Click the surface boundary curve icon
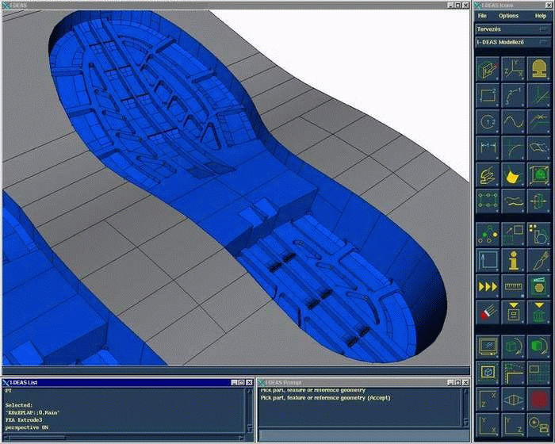This screenshot has width=555, height=444. coord(538,148)
